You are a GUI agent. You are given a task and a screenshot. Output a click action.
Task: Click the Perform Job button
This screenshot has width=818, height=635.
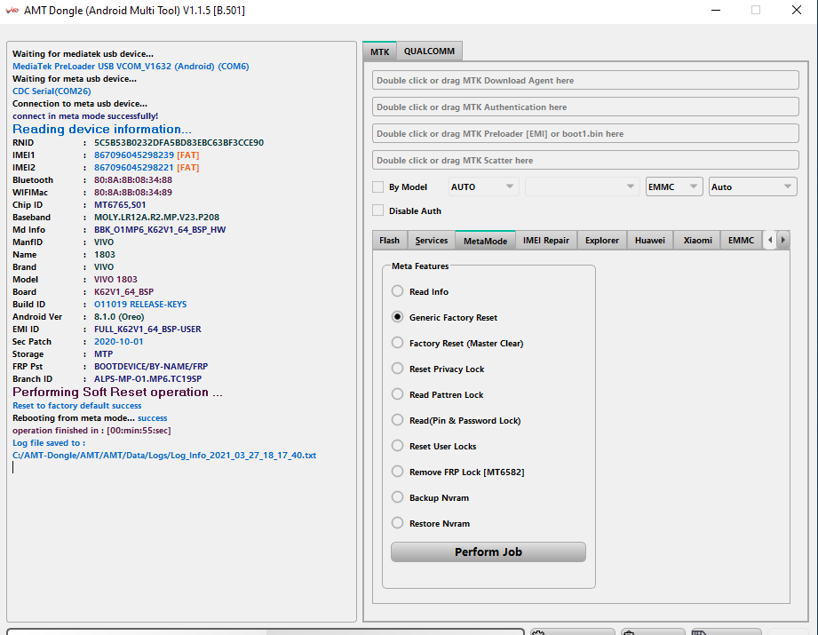488,552
